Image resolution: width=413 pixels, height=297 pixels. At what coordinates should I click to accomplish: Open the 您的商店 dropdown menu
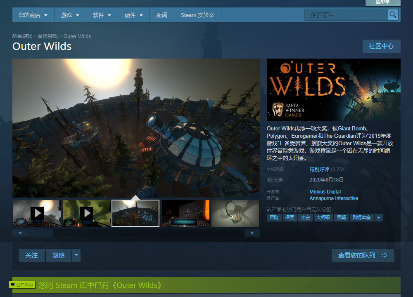[x=33, y=15]
